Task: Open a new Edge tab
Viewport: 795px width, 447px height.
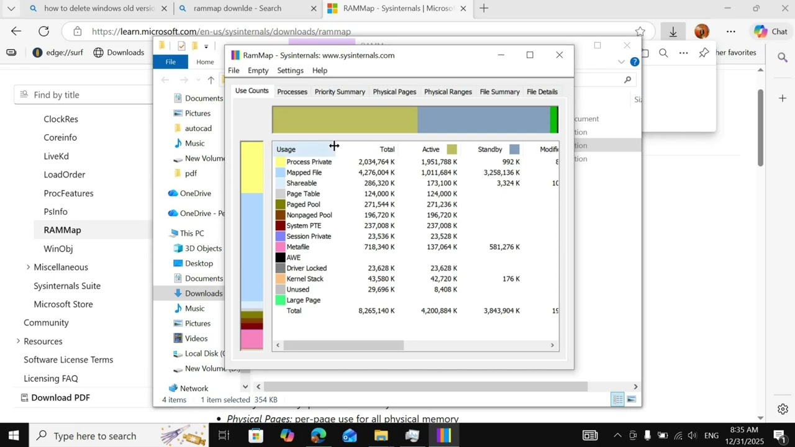Action: coord(484,9)
